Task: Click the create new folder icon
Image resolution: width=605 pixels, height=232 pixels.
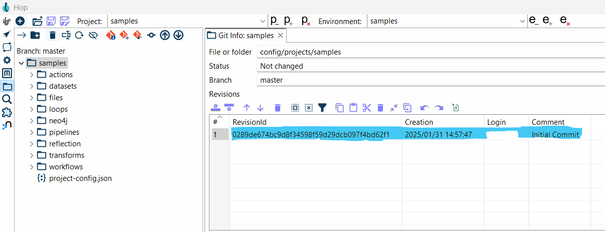Action: pyautogui.click(x=35, y=35)
